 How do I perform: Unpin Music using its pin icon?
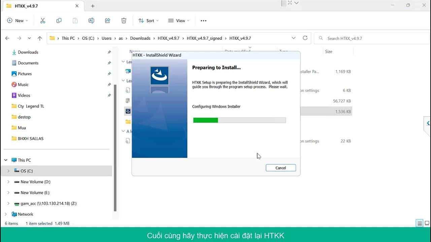[109, 84]
